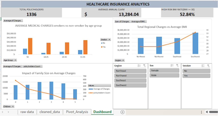Click Average of Charges button on family chart
218x116 pixels.
point(13,66)
